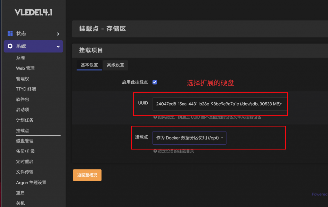Click the 系统 gear icon
Screen dimensions: 328x207
pos(10,46)
